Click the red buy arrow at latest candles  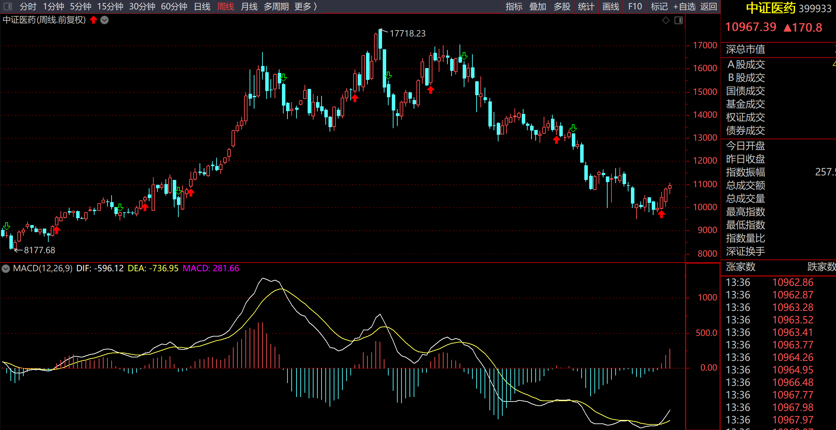662,214
